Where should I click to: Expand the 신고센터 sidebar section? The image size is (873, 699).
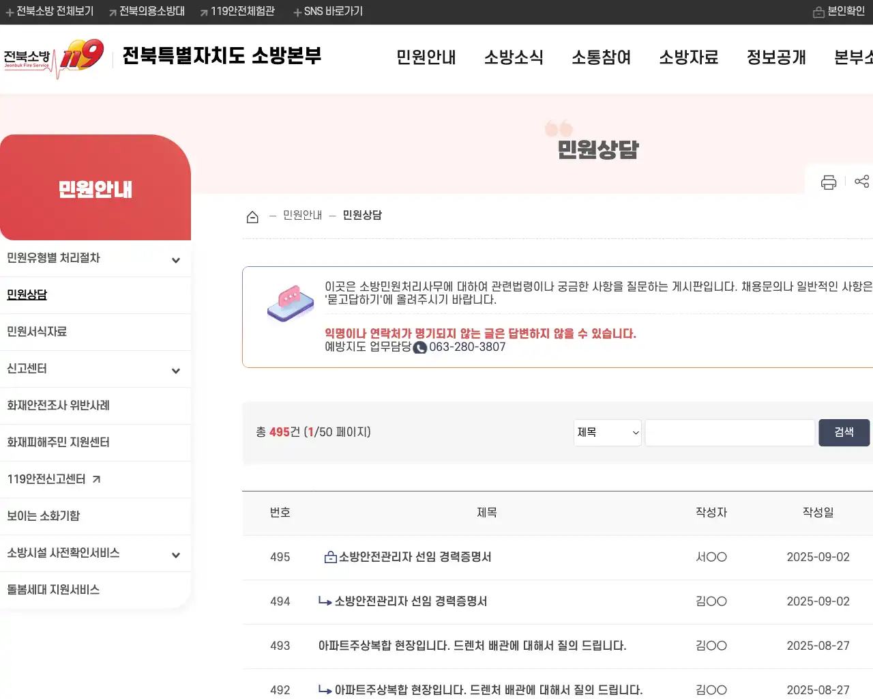pyautogui.click(x=176, y=369)
